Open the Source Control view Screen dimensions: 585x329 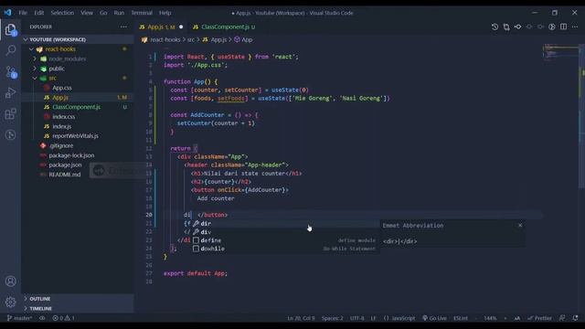point(10,71)
